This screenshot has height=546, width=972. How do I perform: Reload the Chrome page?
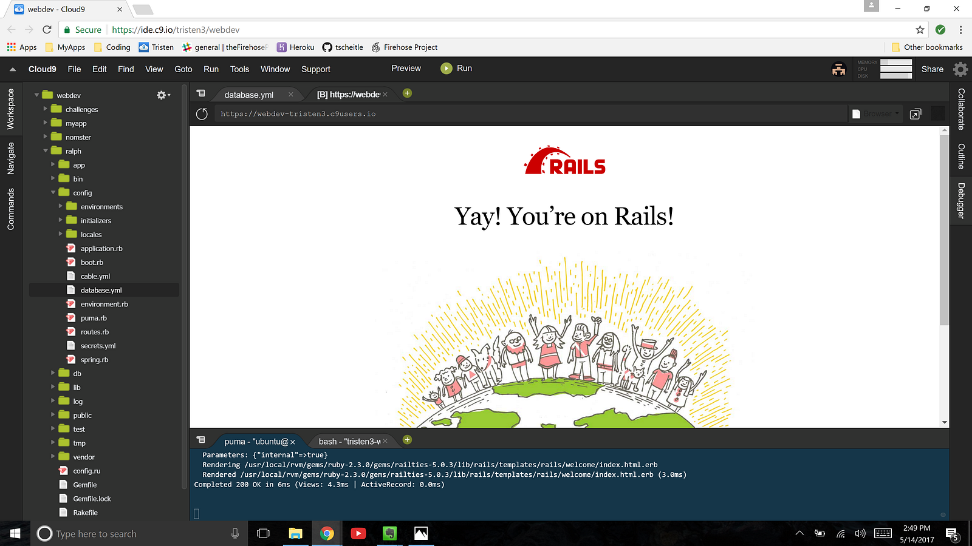pyautogui.click(x=47, y=30)
